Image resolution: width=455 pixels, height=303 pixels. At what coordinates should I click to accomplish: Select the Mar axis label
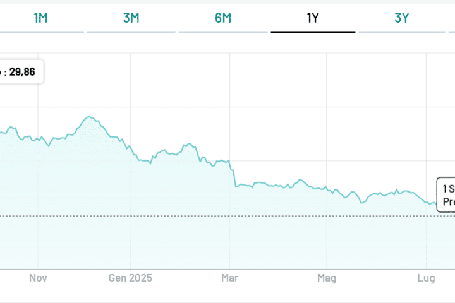pyautogui.click(x=229, y=278)
